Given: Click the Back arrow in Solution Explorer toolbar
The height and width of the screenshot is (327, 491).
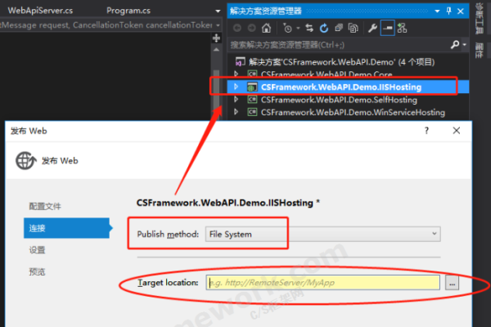Looking at the screenshot, I should (237, 28).
